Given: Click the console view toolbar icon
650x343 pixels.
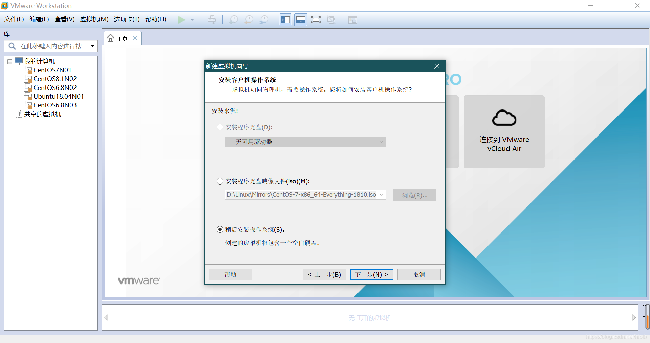Looking at the screenshot, I should (x=353, y=20).
